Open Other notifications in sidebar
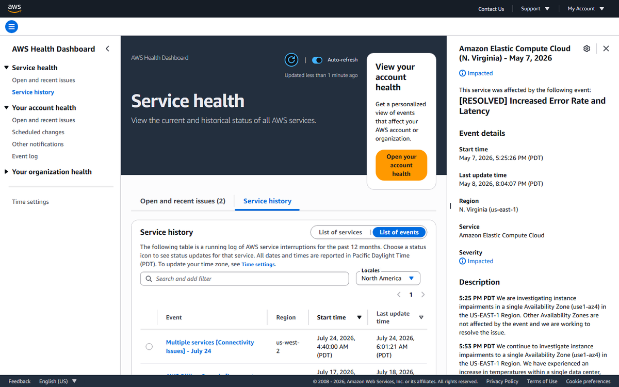Screen dimensions: 619x387 pyautogui.click(x=38, y=144)
